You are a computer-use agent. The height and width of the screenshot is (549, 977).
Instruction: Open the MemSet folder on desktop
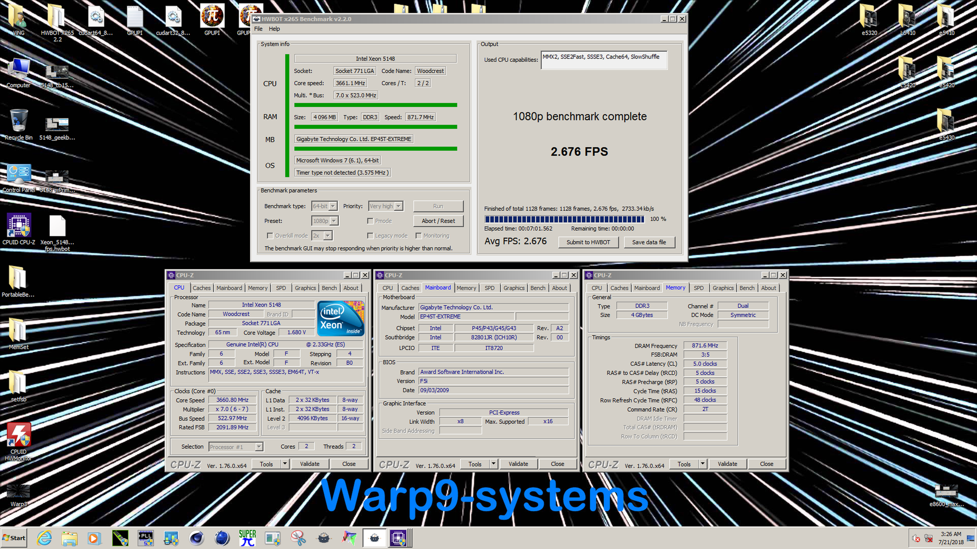tap(19, 333)
